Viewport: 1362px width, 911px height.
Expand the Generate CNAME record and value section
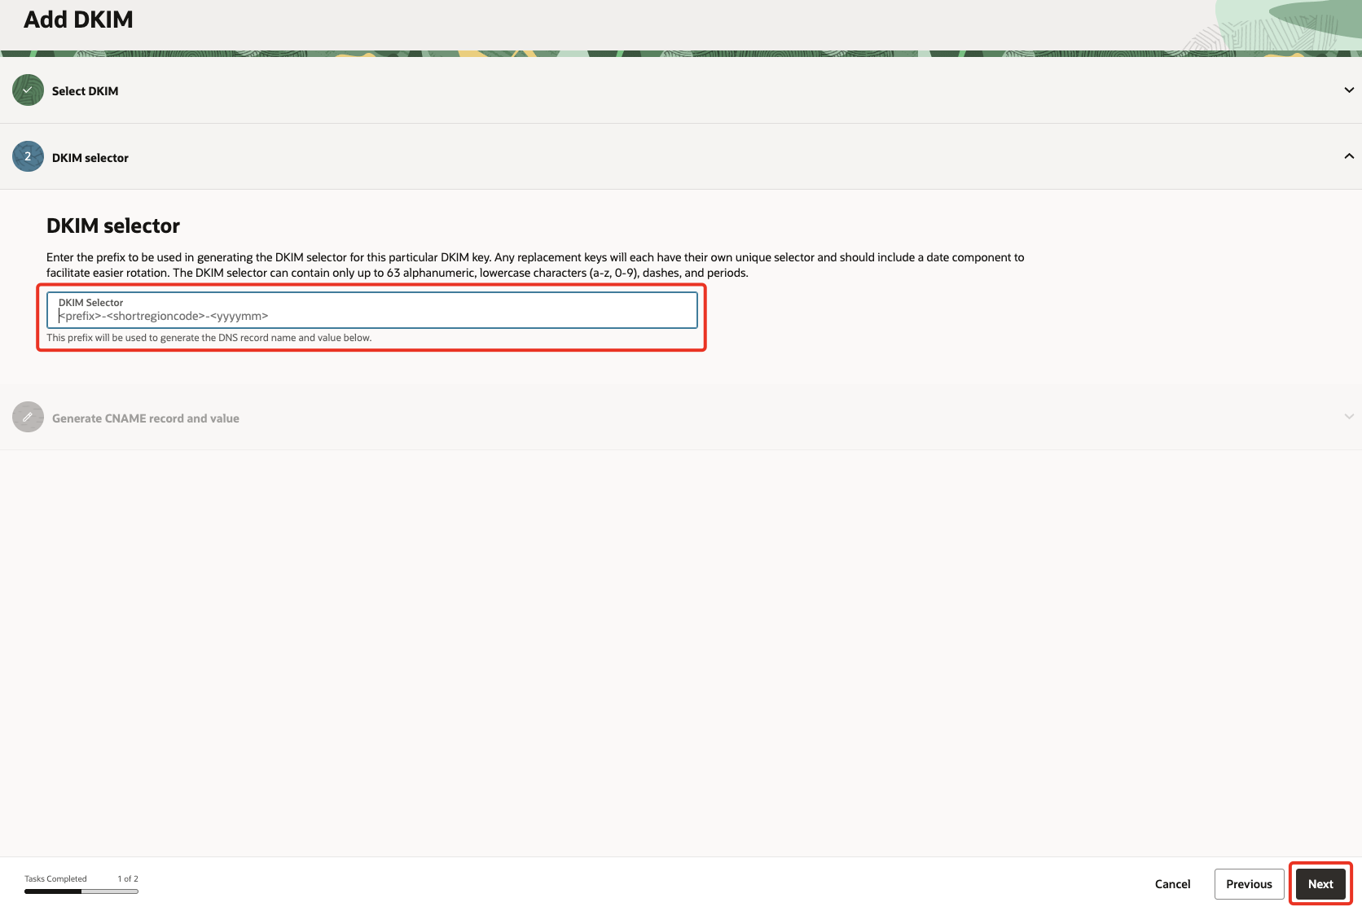tap(1350, 416)
